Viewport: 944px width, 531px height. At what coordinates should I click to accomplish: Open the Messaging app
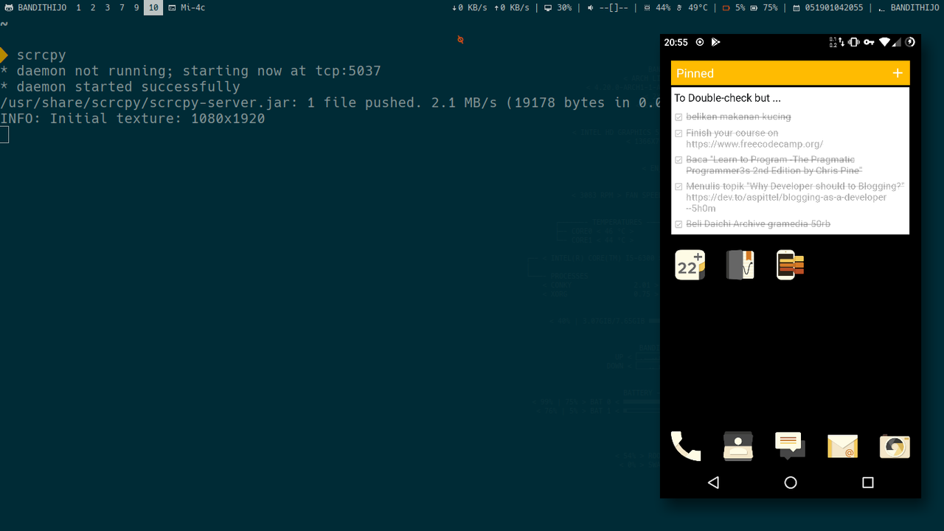[790, 445]
